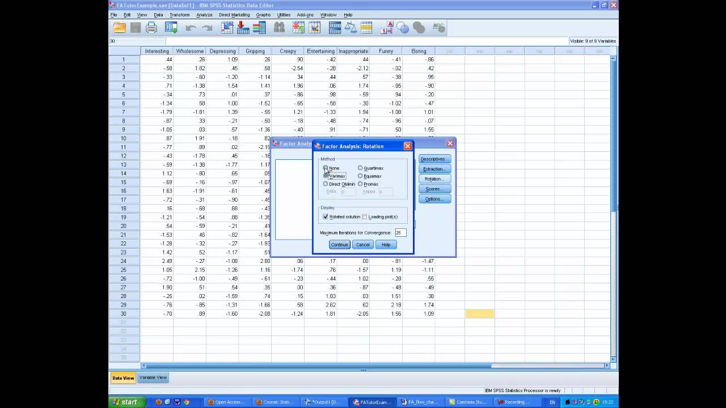Click the Insert variable icon
726x408 pixels.
(314, 27)
